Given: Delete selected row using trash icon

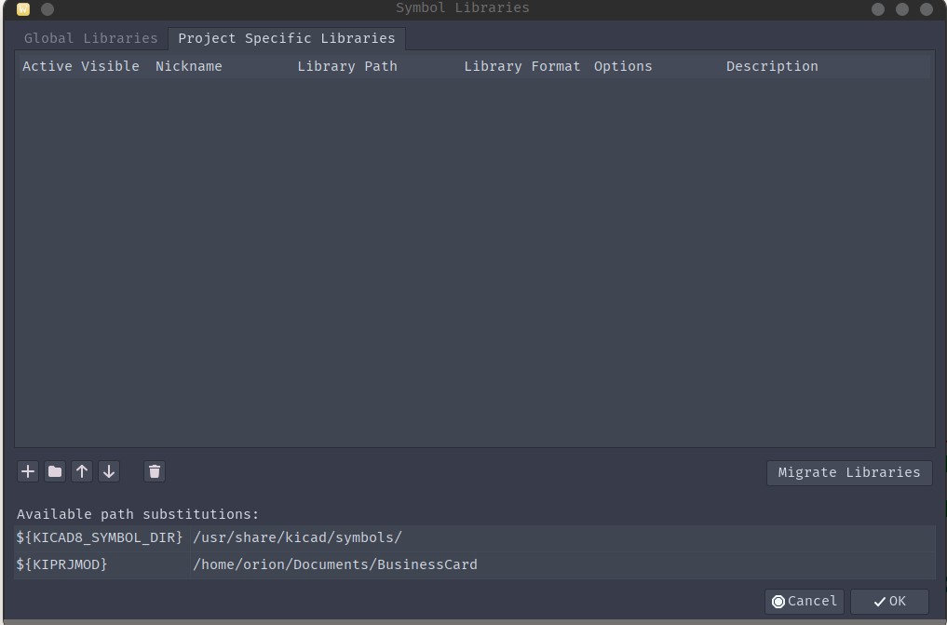Looking at the screenshot, I should (x=154, y=471).
